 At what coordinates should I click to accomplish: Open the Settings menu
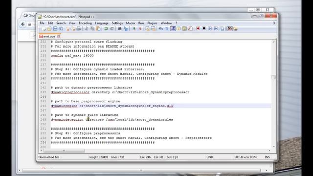pos(117,23)
